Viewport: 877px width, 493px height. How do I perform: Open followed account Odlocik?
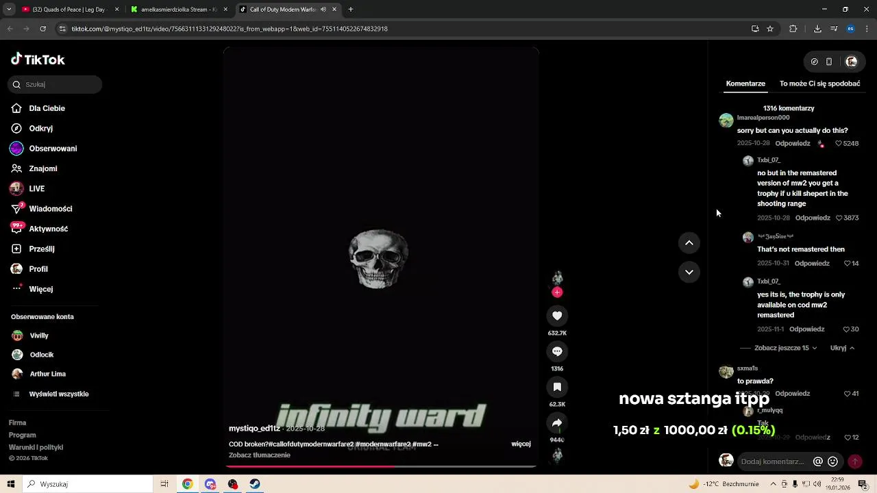33,355
